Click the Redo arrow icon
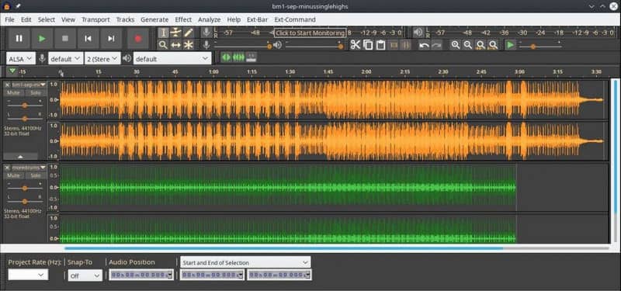 tap(436, 45)
